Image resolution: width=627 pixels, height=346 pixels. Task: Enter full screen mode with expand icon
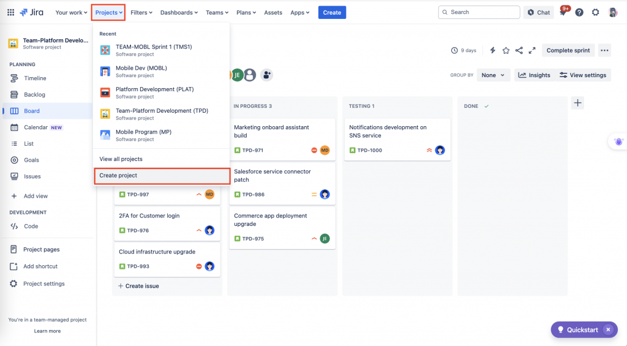(532, 50)
